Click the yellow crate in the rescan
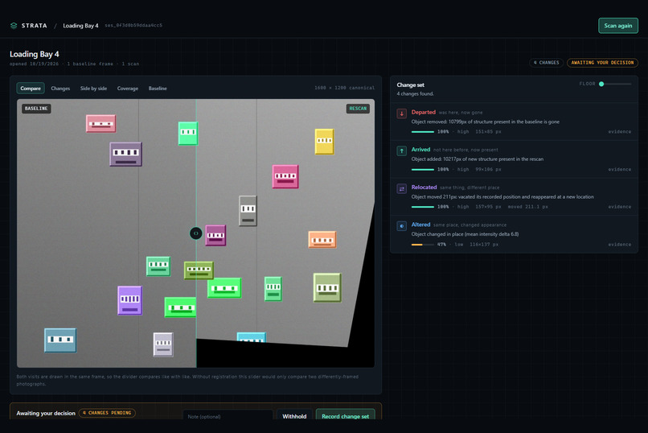The width and height of the screenshot is (648, 433). (x=325, y=142)
